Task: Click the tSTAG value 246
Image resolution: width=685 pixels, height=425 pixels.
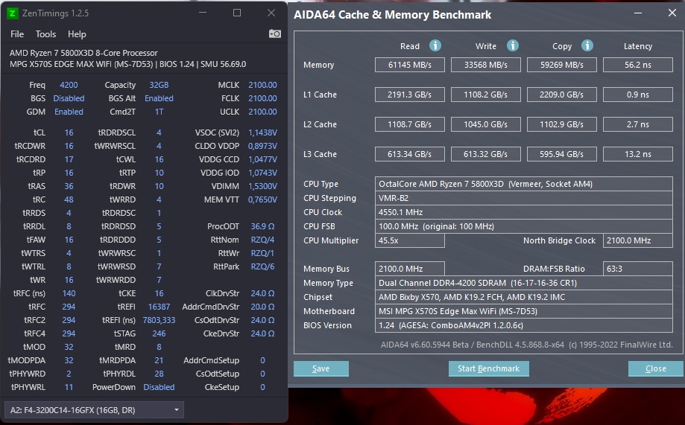Action: [x=159, y=333]
